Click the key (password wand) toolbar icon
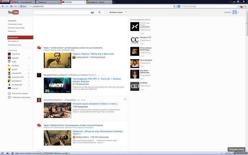This screenshot has height=155, width=248. [x=15, y=6]
